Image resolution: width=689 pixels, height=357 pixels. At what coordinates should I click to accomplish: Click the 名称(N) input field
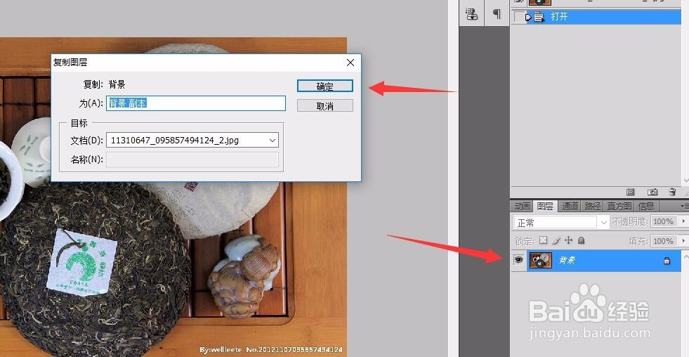coord(192,159)
